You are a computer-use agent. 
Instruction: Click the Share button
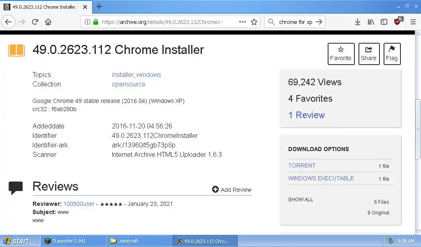click(369, 54)
